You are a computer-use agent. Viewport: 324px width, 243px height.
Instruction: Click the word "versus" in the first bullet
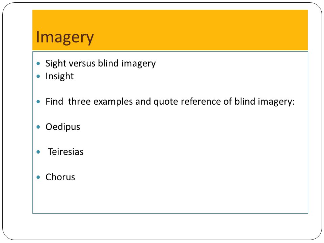pos(82,64)
